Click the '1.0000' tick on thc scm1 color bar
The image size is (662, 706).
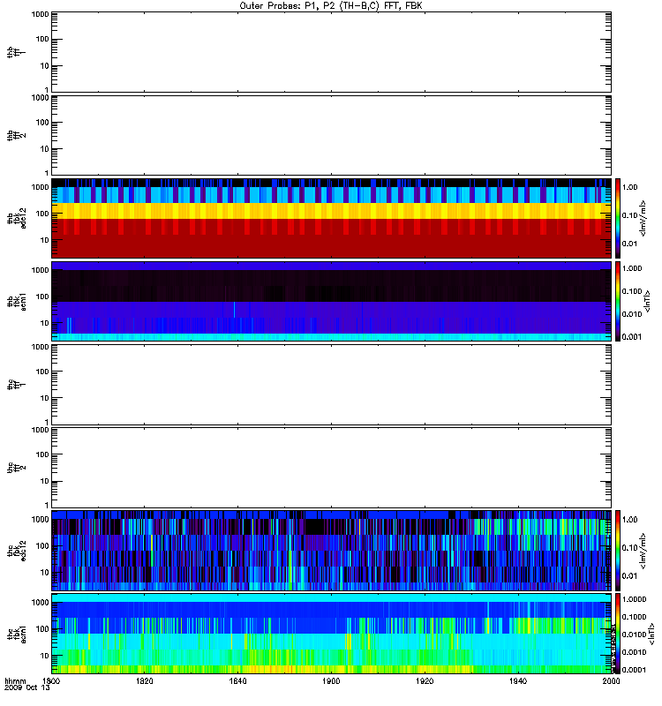(x=634, y=599)
